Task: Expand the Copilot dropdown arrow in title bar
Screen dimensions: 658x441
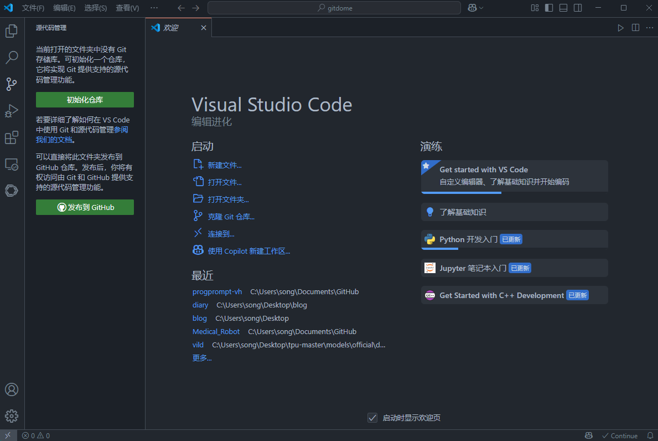Action: [x=481, y=8]
